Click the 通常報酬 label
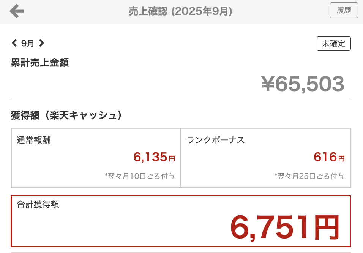Screen dimensions: 363x253 tap(34, 140)
